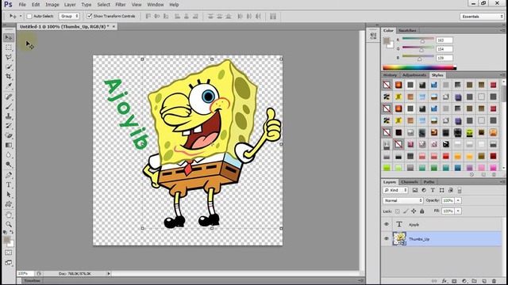The height and width of the screenshot is (285, 508).
Task: Select the Lasso tool
Action: pos(9,57)
